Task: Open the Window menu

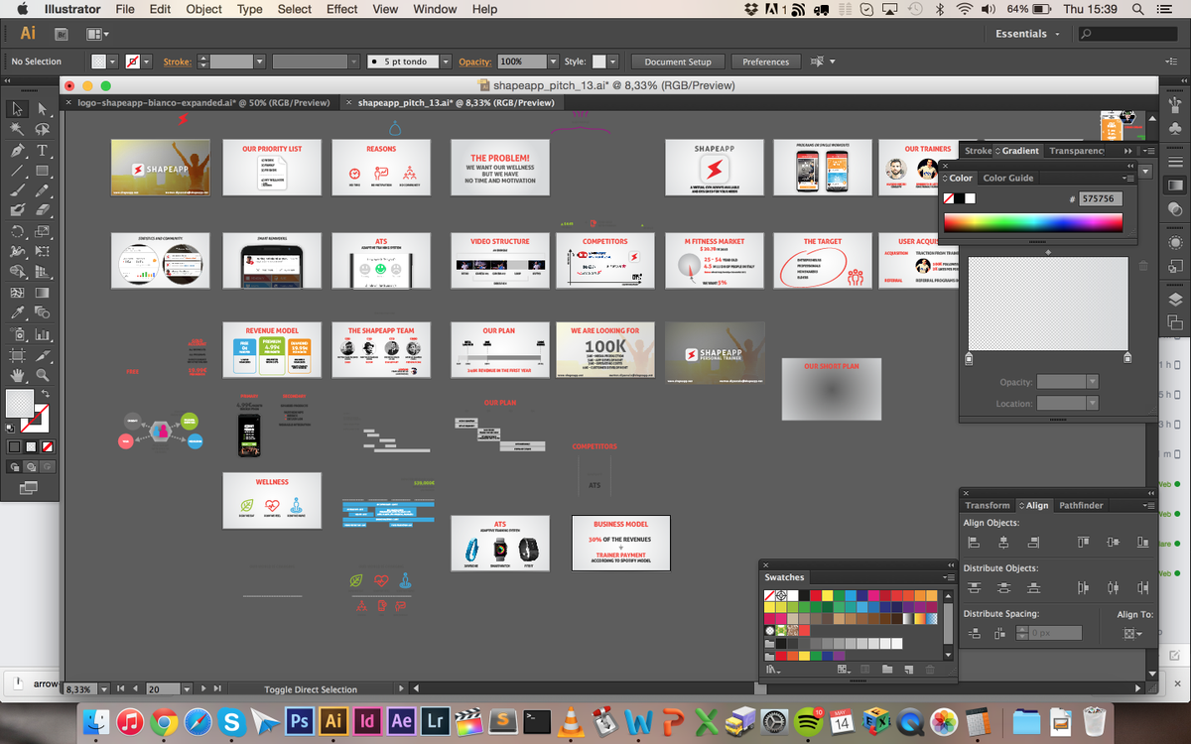Action: (435, 9)
